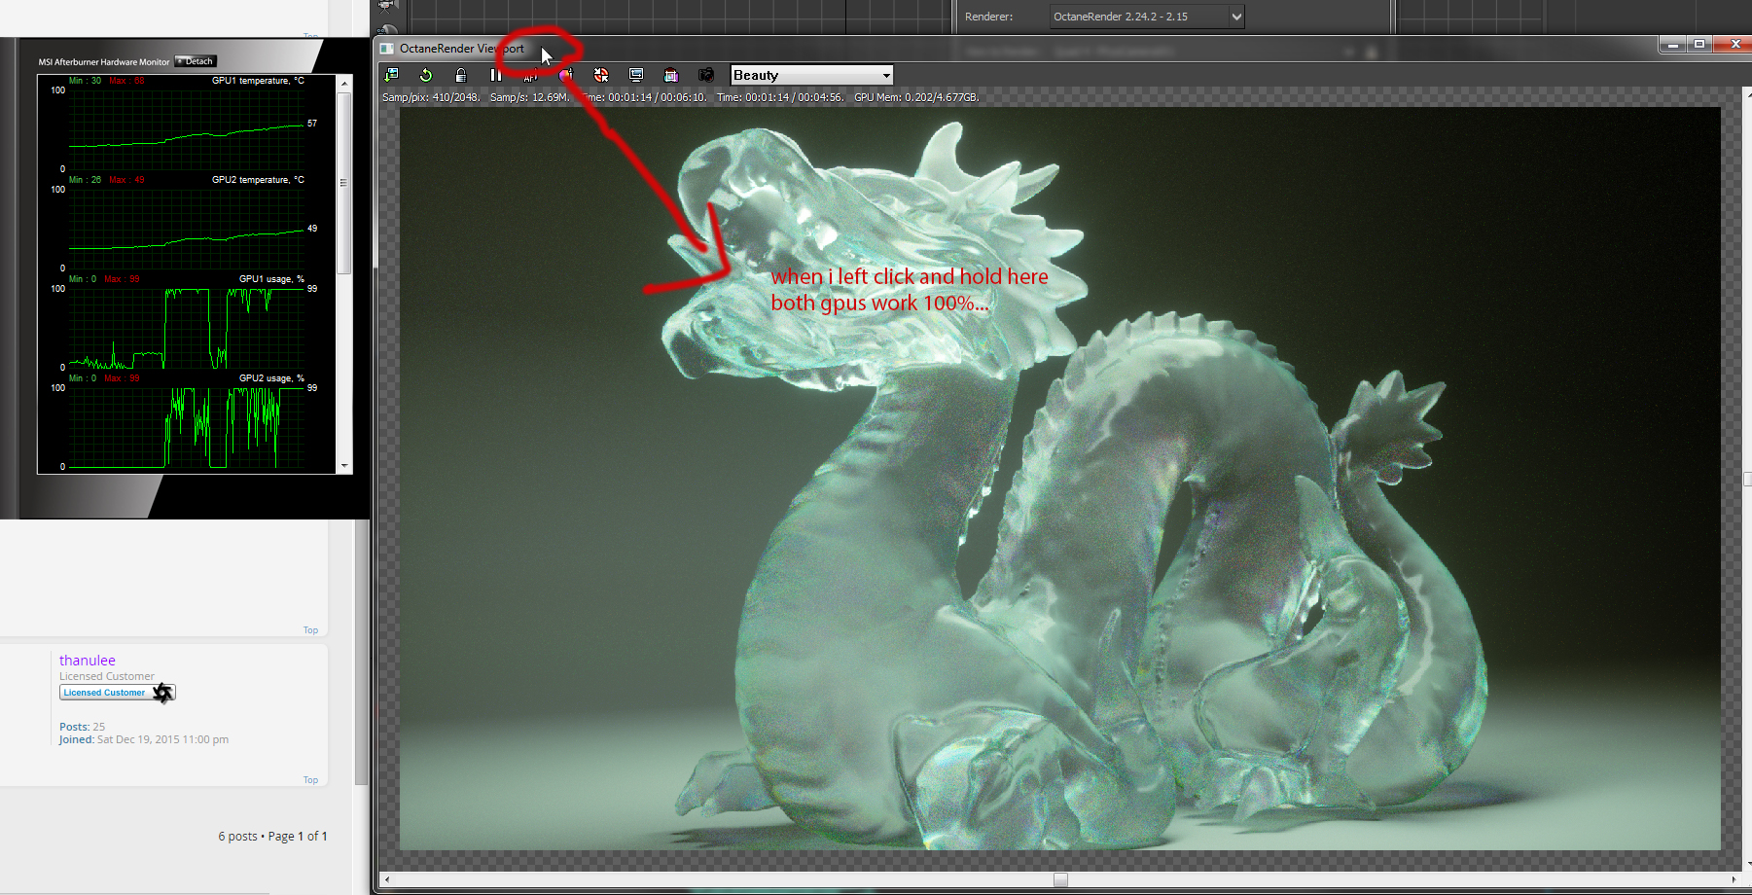Click right arrow of viewport horizontal scrollbar
Viewport: 1752px width, 895px height.
[x=1734, y=879]
